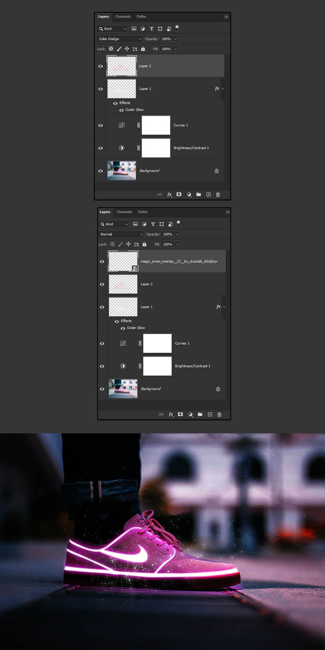This screenshot has width=325, height=650.
Task: Delete layer trash icon in lower panel
Action: coord(219,415)
